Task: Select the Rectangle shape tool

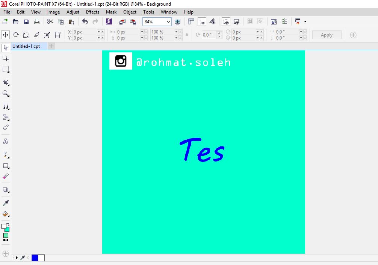Action: tap(6, 166)
